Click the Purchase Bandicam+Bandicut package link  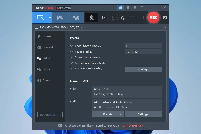coord(104,126)
